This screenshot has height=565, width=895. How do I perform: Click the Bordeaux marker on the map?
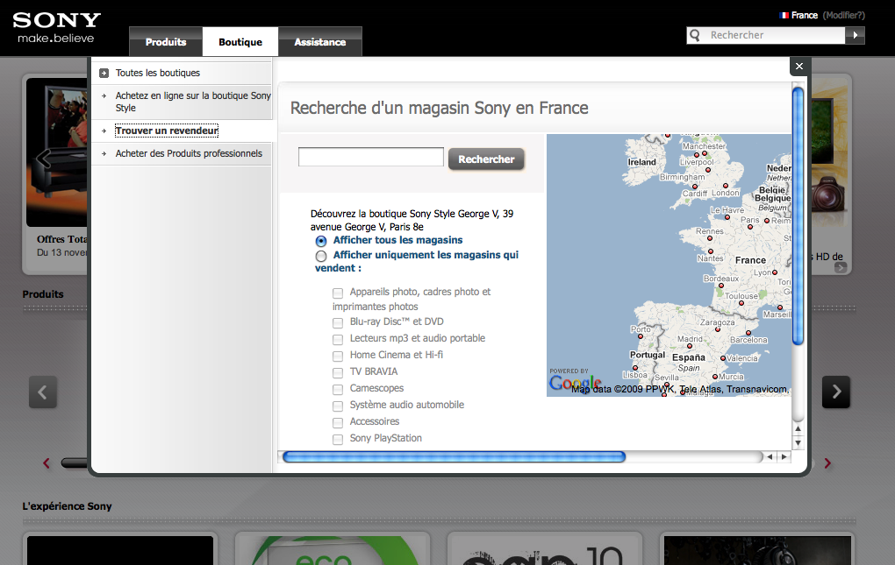721,286
